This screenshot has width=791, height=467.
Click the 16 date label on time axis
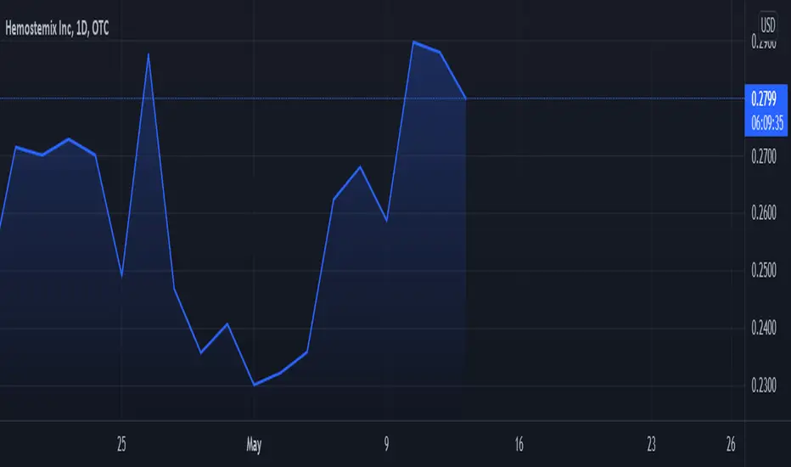click(x=519, y=444)
